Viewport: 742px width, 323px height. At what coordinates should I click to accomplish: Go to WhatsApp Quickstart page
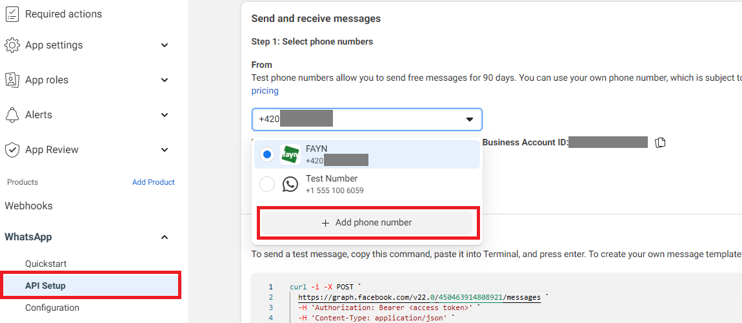pyautogui.click(x=46, y=264)
